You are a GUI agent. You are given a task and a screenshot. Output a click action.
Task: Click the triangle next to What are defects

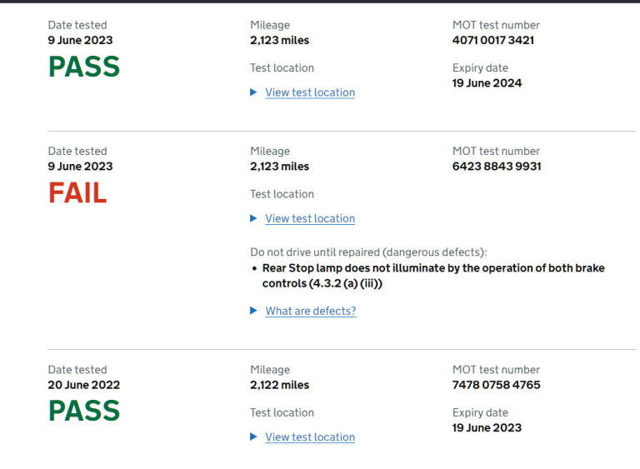click(254, 311)
